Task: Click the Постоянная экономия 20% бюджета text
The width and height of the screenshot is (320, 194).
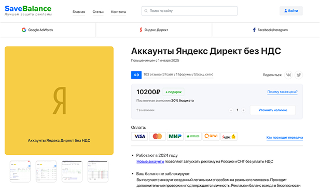Action: (x=165, y=100)
